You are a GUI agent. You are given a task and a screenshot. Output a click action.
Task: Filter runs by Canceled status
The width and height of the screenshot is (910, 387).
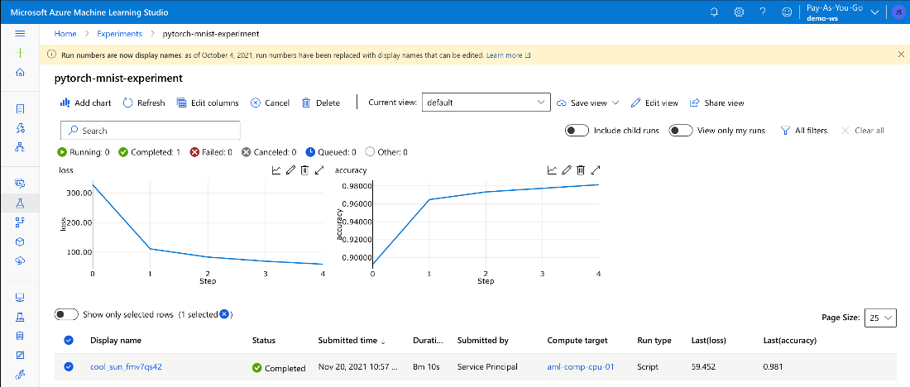coord(269,152)
